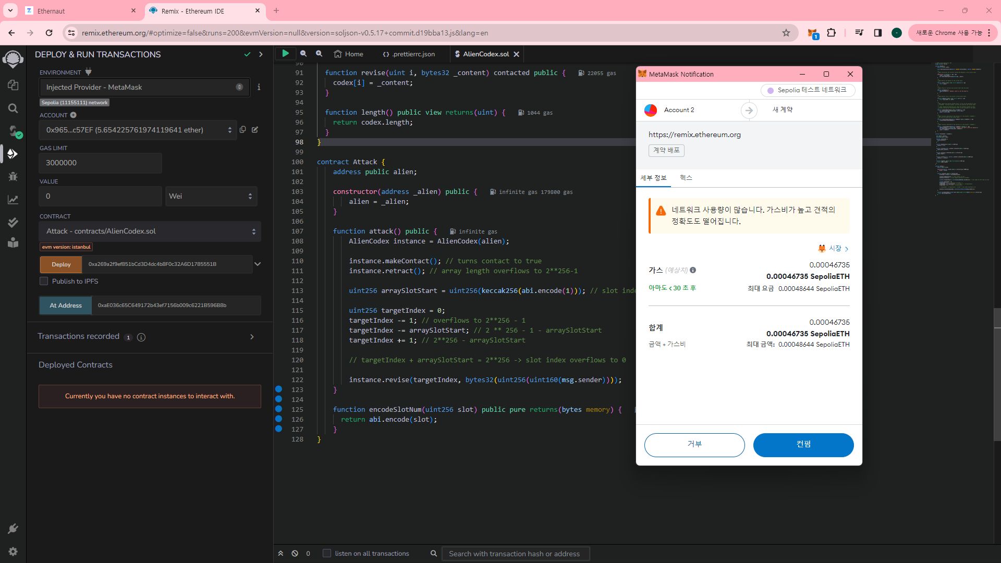
Task: Reject transaction in MetaMask
Action: (x=694, y=445)
